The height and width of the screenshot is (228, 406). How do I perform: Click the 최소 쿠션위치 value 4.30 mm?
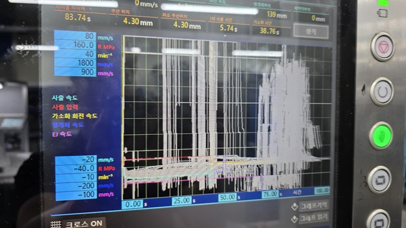(x=187, y=25)
